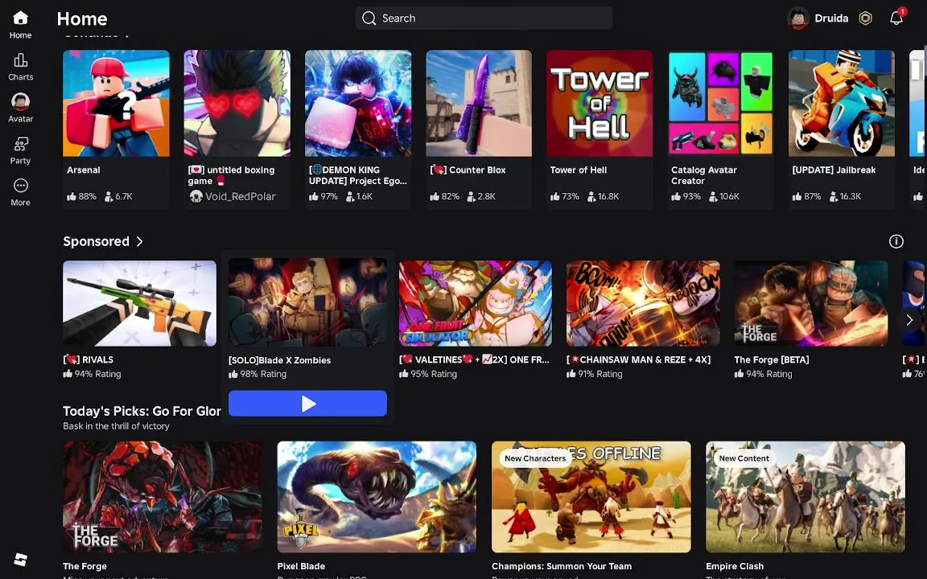Play Blade X Zombies with blue button
Viewport: 927px width, 579px height.
pos(307,403)
